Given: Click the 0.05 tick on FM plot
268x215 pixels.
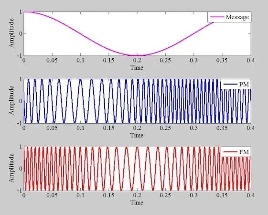Looking at the screenshot, I should pyautogui.click(x=52, y=195).
